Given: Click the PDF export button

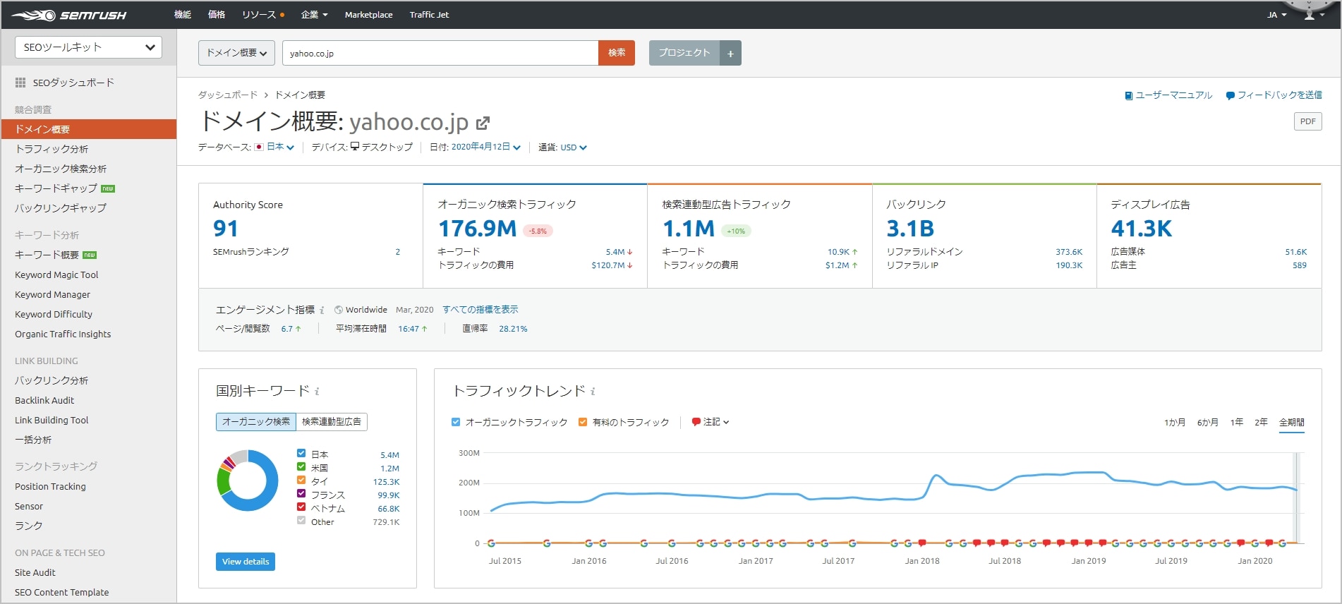Looking at the screenshot, I should (x=1308, y=121).
